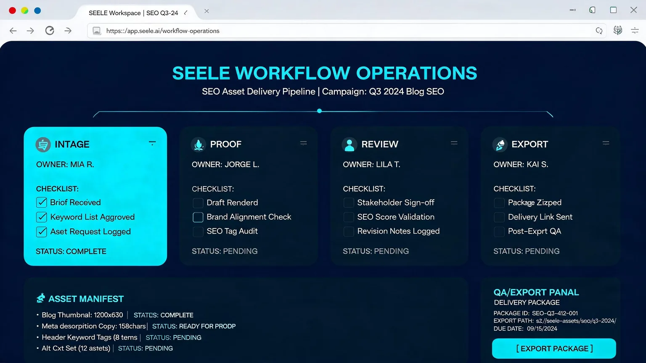
Task: Click the yellow window control dot
Action: [25, 11]
